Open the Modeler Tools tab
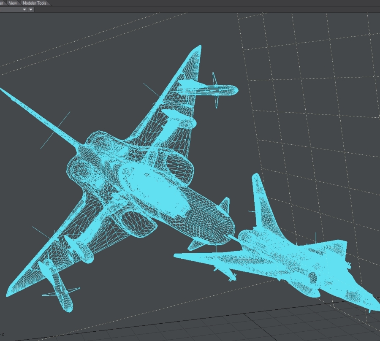380x341 pixels. click(x=35, y=3)
